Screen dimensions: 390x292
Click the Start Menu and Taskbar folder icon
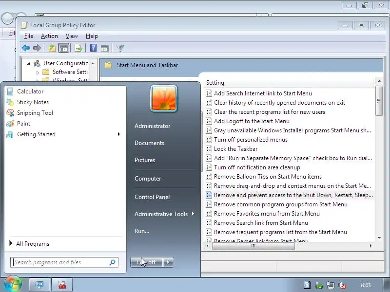(108, 65)
